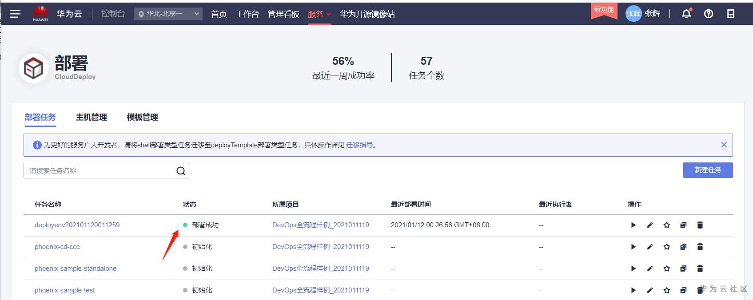Star the phoenix-sample-test task
This screenshot has width=753, height=300.
point(667,290)
